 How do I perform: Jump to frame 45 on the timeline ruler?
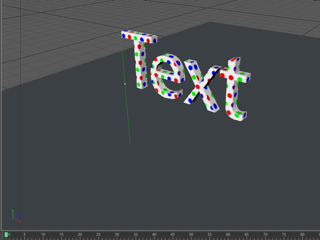pos(173,234)
